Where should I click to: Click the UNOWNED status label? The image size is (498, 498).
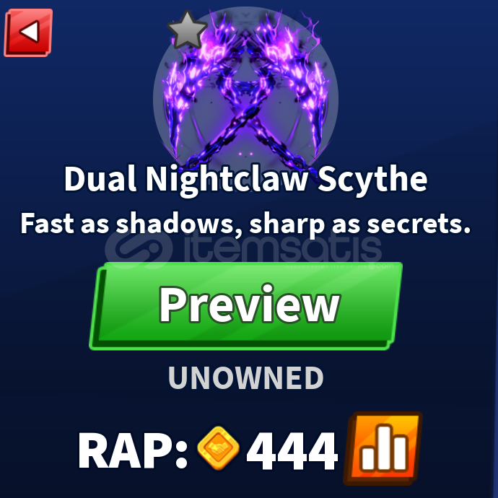[x=246, y=378]
